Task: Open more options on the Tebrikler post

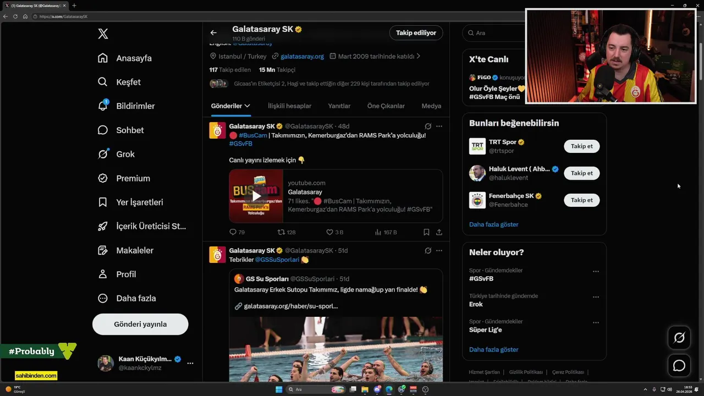Action: tap(439, 251)
